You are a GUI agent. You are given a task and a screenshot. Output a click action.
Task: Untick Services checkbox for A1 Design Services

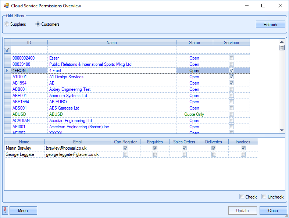(x=231, y=77)
